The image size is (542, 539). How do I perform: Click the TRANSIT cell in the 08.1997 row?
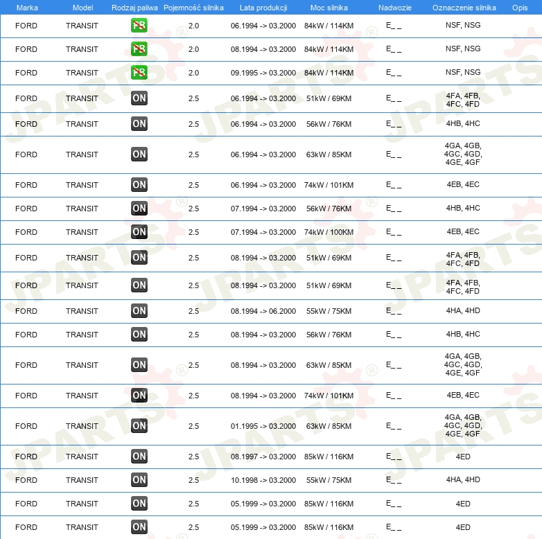pos(82,457)
